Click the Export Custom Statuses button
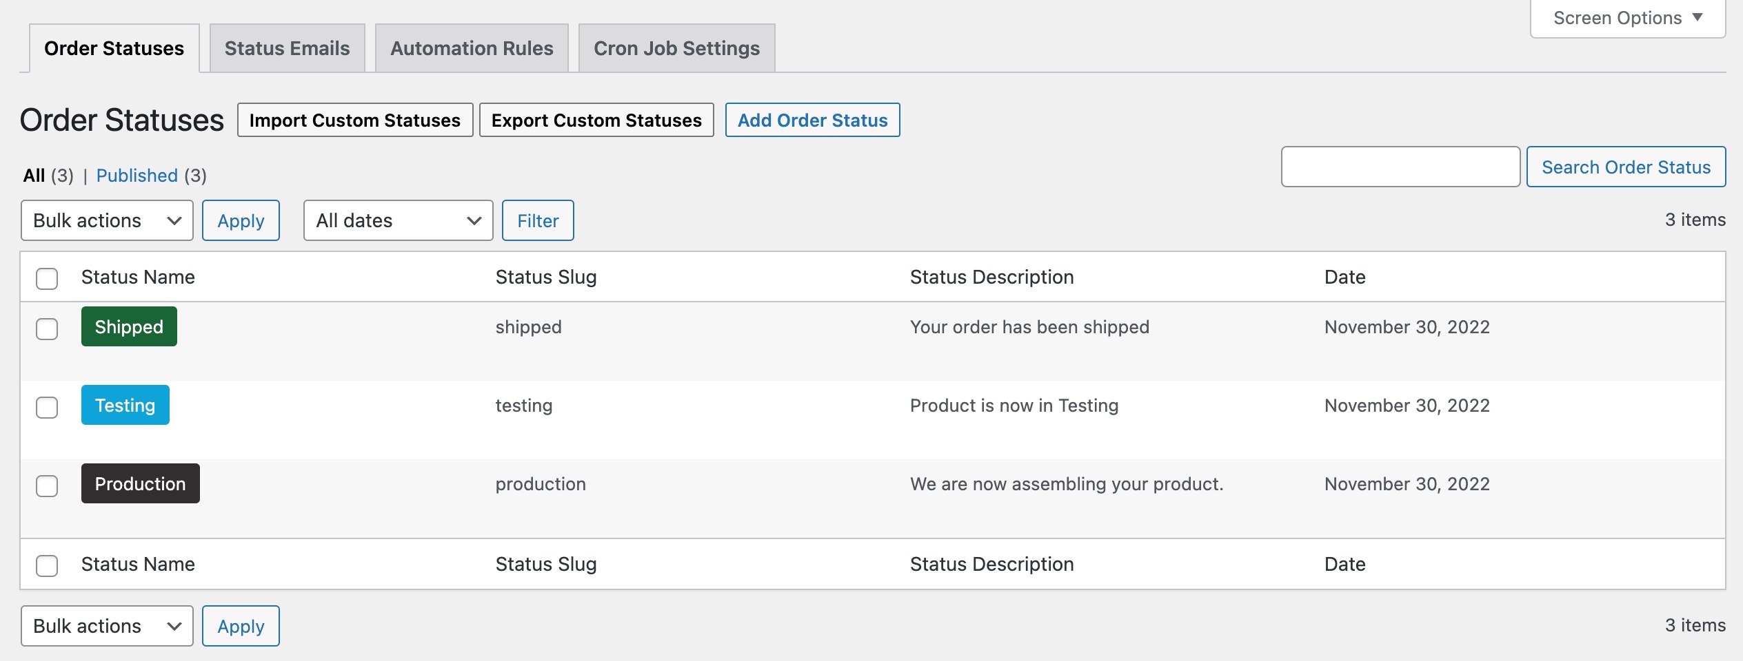 pyautogui.click(x=596, y=120)
